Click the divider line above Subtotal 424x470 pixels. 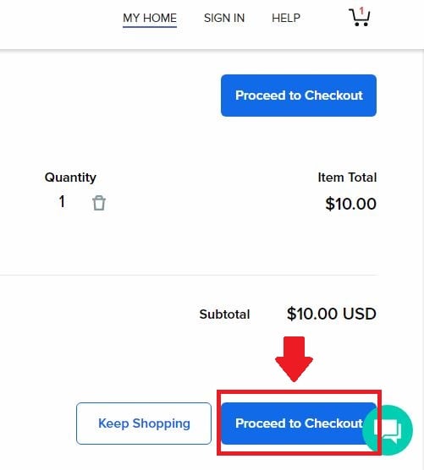pos(189,275)
